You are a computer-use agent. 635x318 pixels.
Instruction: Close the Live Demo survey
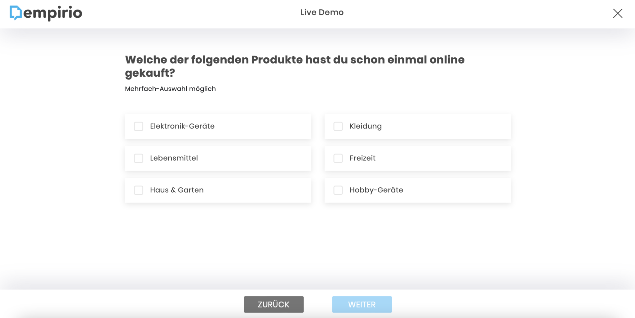point(617,13)
